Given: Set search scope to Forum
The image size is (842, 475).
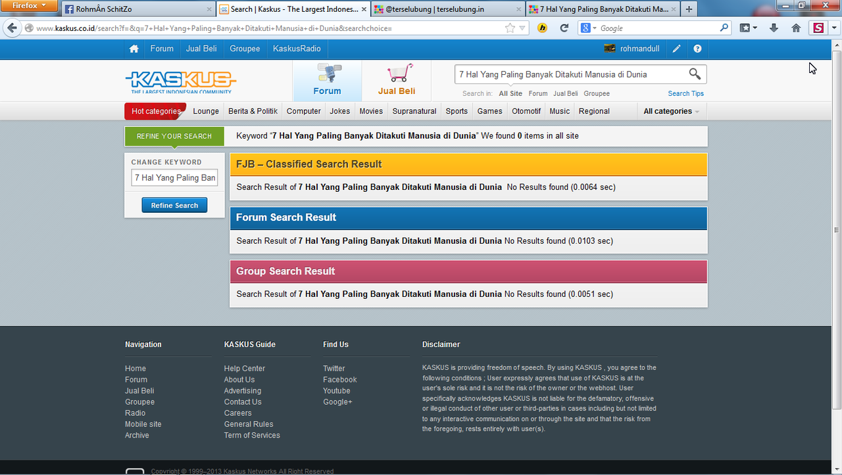Looking at the screenshot, I should click(538, 93).
